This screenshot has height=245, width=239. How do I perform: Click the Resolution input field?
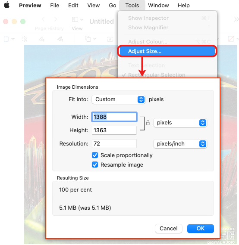coord(114,143)
